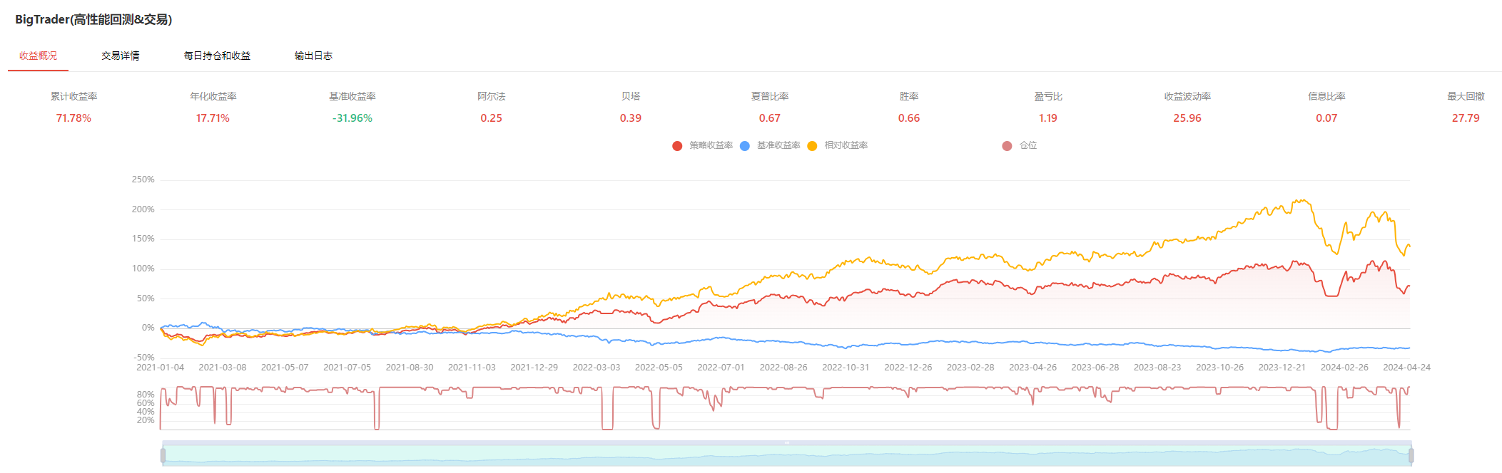The image size is (1502, 473).
Task: Click the 年化收益率 value 17.71%
Action: pyautogui.click(x=213, y=118)
